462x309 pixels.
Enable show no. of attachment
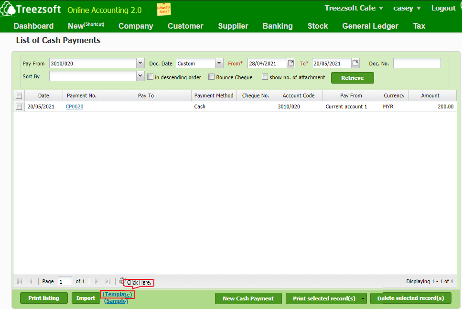point(265,77)
